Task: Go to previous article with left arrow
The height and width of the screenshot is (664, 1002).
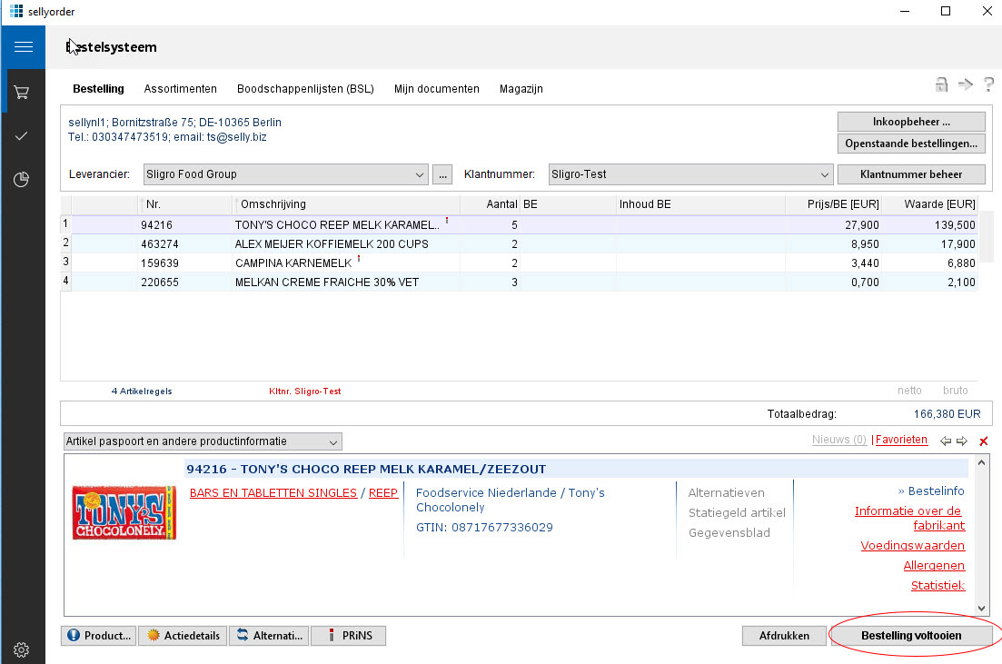Action: click(946, 441)
